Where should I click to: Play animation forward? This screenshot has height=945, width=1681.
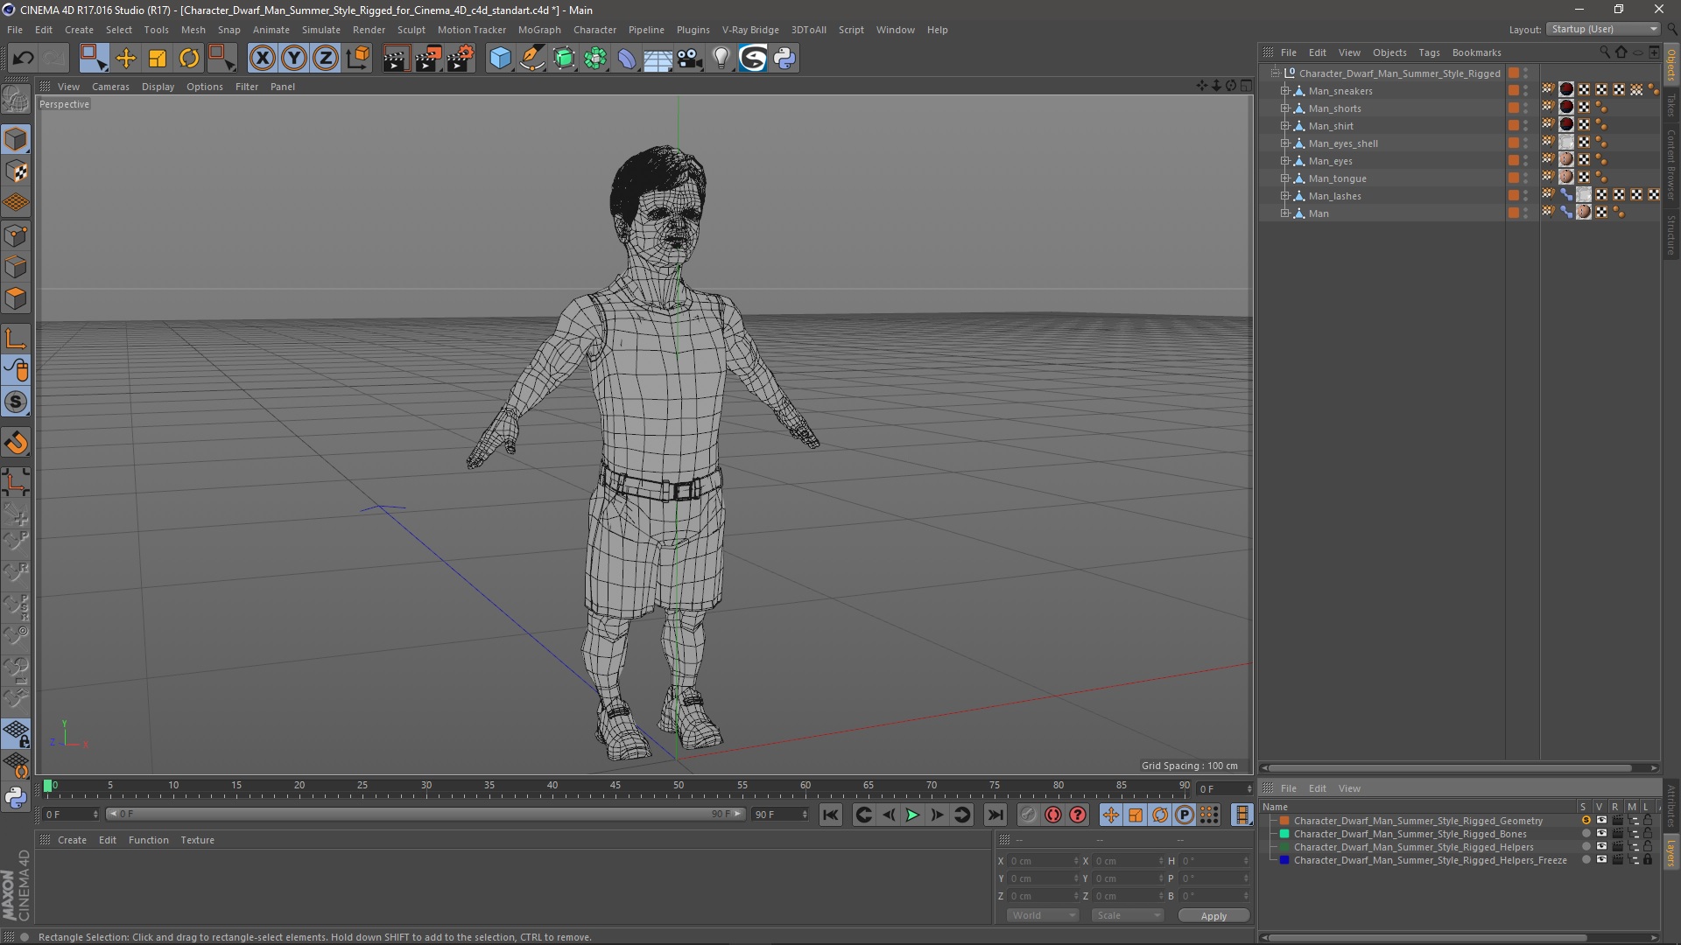pos(912,815)
